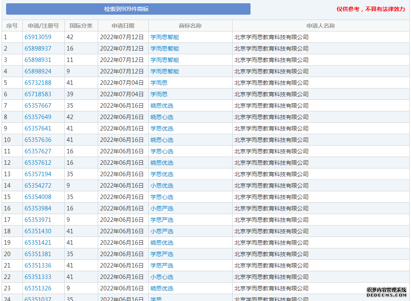
Task: Click the 申请/注册号 column header
Action: point(44,26)
